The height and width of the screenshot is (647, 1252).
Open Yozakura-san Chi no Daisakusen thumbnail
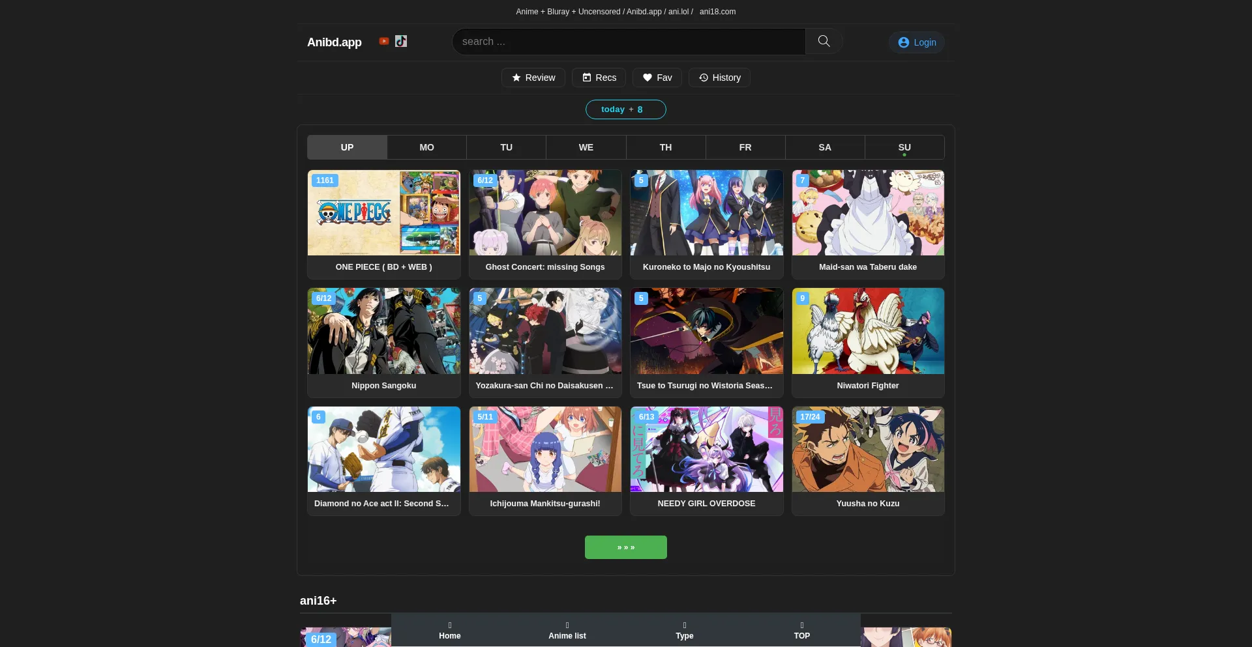545,331
